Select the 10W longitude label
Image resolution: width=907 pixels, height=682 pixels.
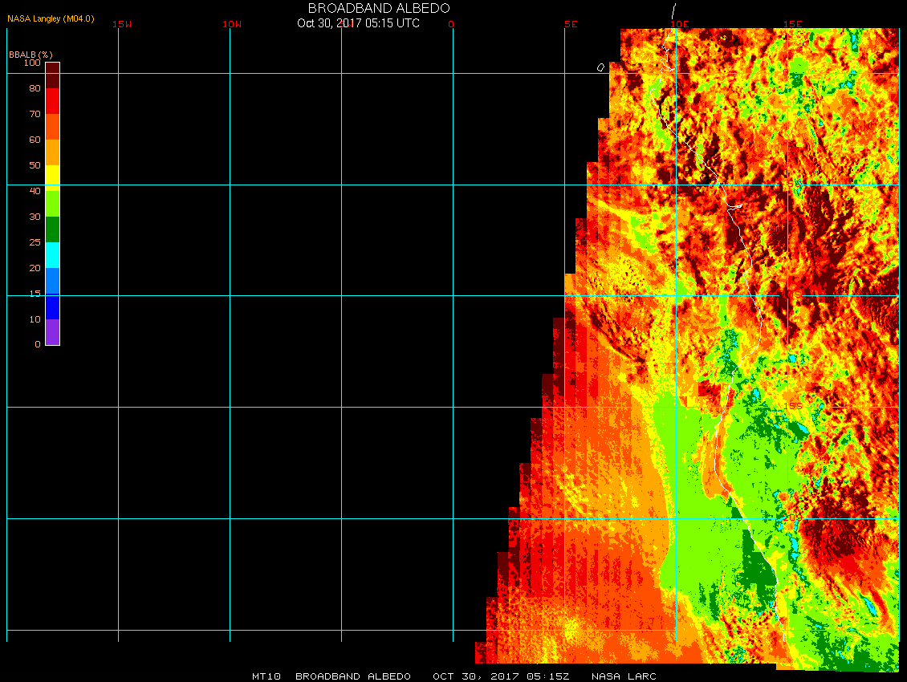(232, 24)
